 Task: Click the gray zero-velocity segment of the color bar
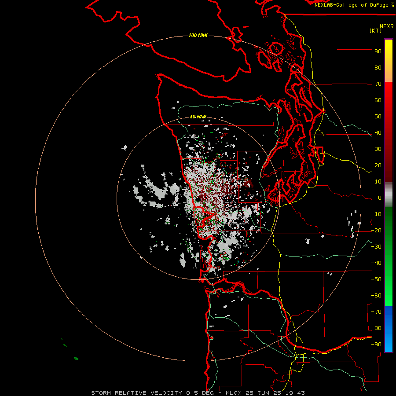(x=389, y=195)
